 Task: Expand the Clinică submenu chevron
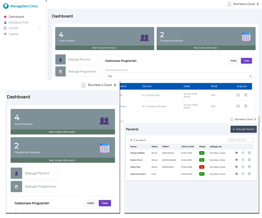pos(40,28)
